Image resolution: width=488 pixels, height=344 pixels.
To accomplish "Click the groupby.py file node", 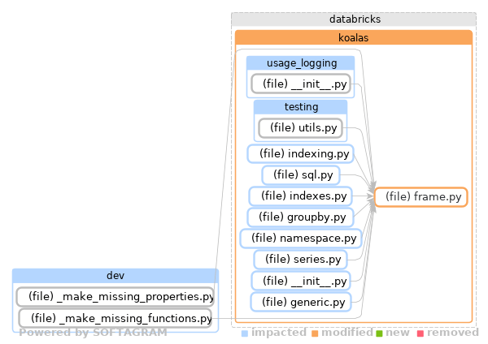I will [x=301, y=217].
